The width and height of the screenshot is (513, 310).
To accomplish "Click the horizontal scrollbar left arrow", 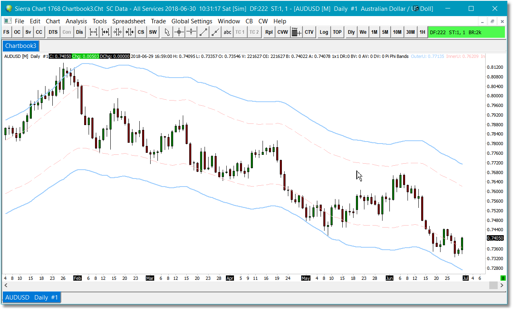I will (x=6, y=285).
